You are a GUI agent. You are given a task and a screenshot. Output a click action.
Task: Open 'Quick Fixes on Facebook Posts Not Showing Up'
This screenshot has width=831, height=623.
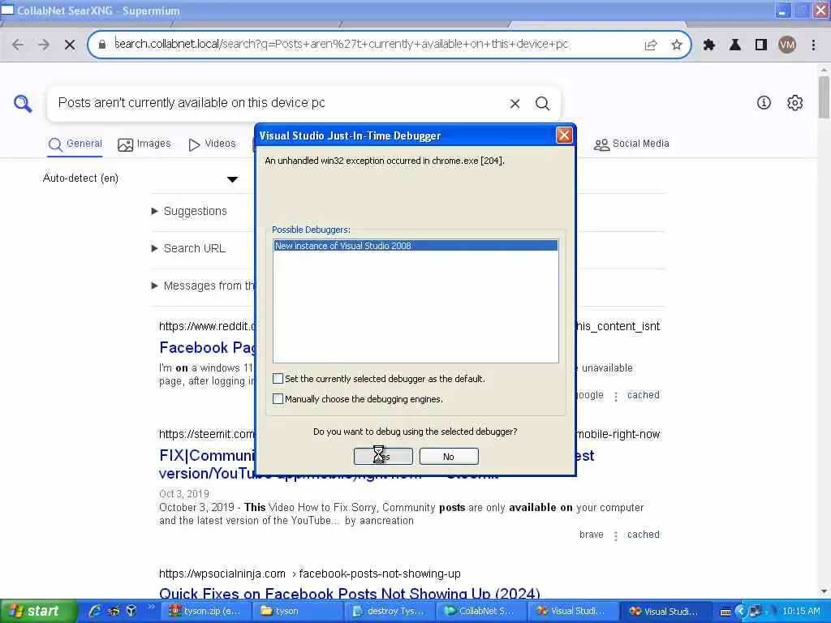[349, 593]
